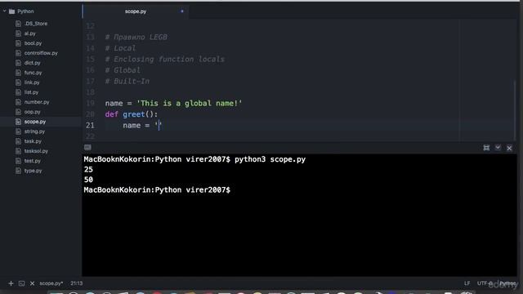Click the '# Правило LEGB' comment
Viewport: 523px width, 294px height.
coord(136,37)
